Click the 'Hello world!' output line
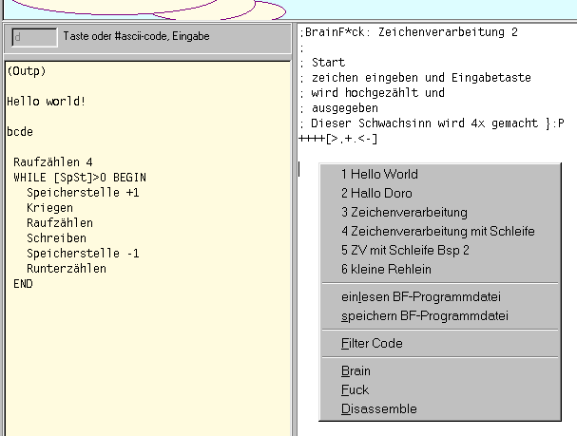Screen dimensions: 577x436 46,101
